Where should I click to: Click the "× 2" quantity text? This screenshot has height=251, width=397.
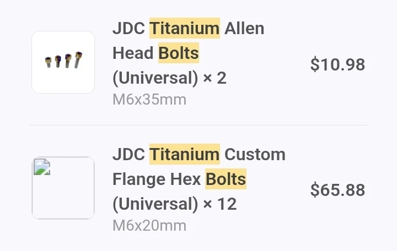point(214,78)
